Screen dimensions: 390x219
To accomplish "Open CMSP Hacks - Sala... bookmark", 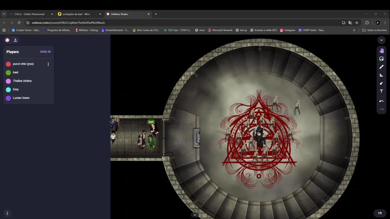I will [x=311, y=30].
